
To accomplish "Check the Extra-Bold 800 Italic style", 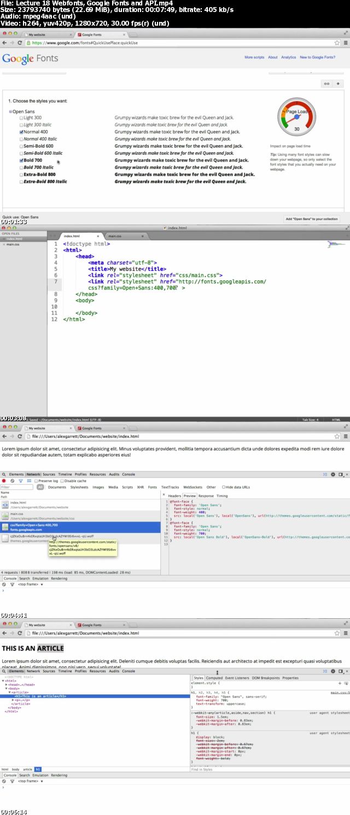I will coord(21,181).
